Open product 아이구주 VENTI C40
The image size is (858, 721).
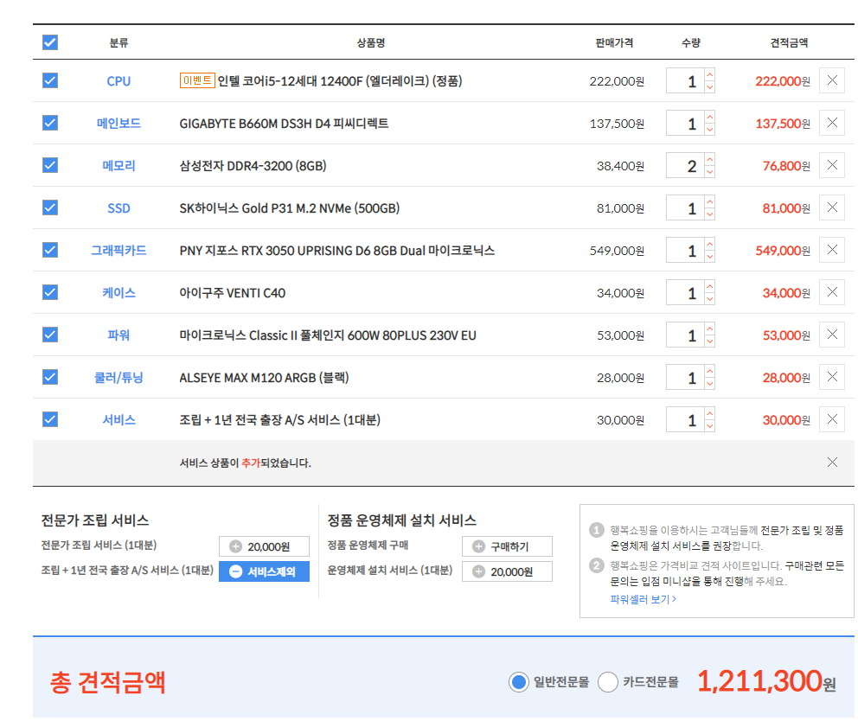tap(233, 293)
